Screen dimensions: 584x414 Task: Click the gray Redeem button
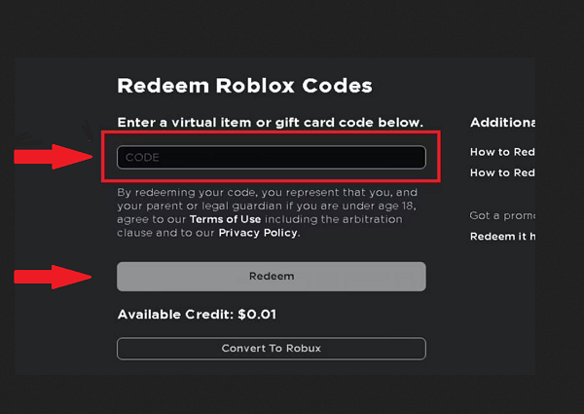point(272,277)
